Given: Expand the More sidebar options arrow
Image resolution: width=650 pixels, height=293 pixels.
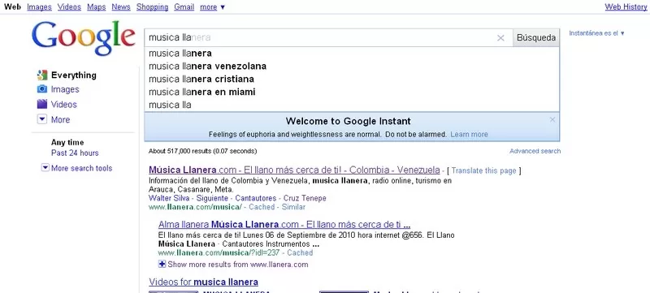Looking at the screenshot, I should click(x=42, y=119).
